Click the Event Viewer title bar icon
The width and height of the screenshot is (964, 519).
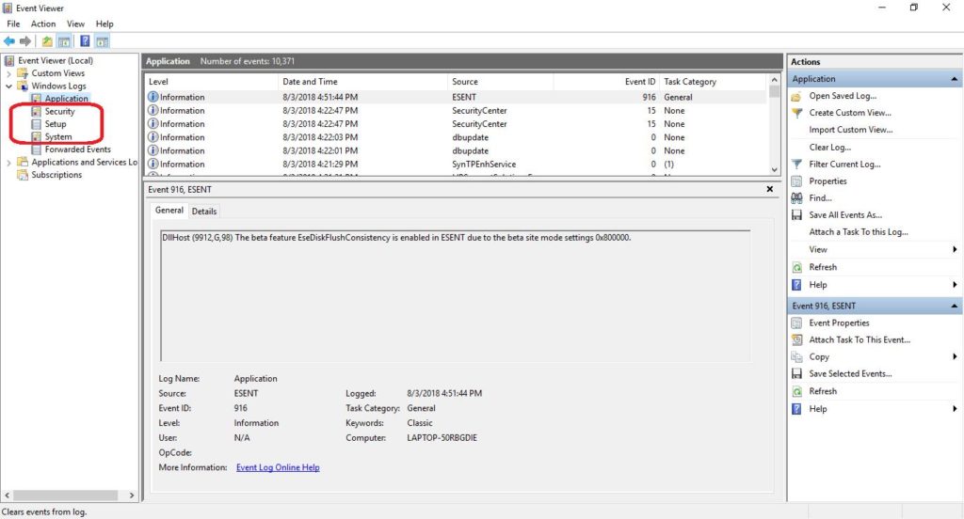(8, 8)
